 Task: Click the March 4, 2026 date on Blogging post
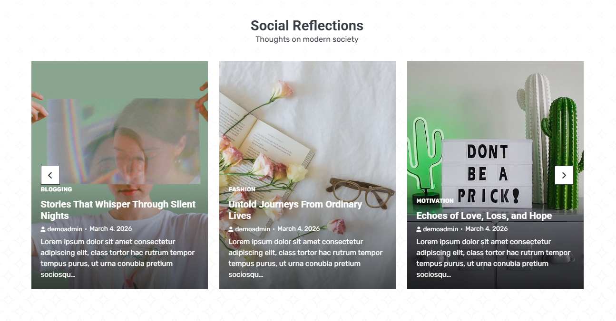[111, 229]
